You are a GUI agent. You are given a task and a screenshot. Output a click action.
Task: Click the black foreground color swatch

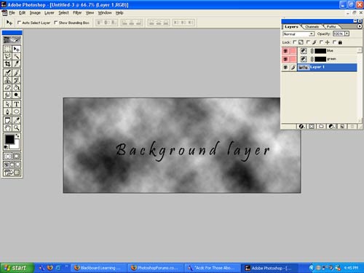(9, 139)
